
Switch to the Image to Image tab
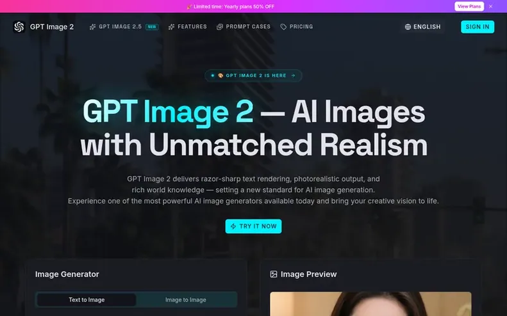point(186,300)
